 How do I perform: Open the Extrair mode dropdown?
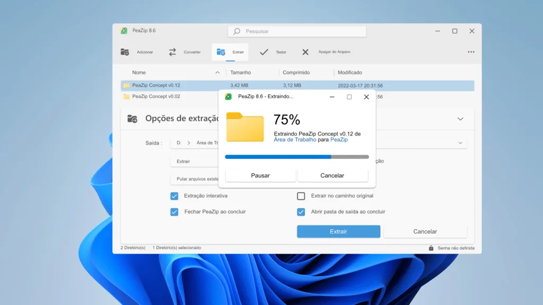tap(194, 162)
